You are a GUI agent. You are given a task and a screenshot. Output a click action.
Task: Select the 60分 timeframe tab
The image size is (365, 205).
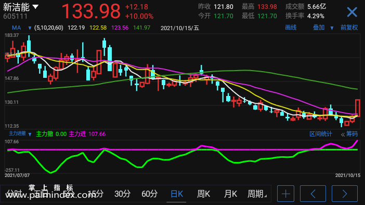click(x=149, y=194)
